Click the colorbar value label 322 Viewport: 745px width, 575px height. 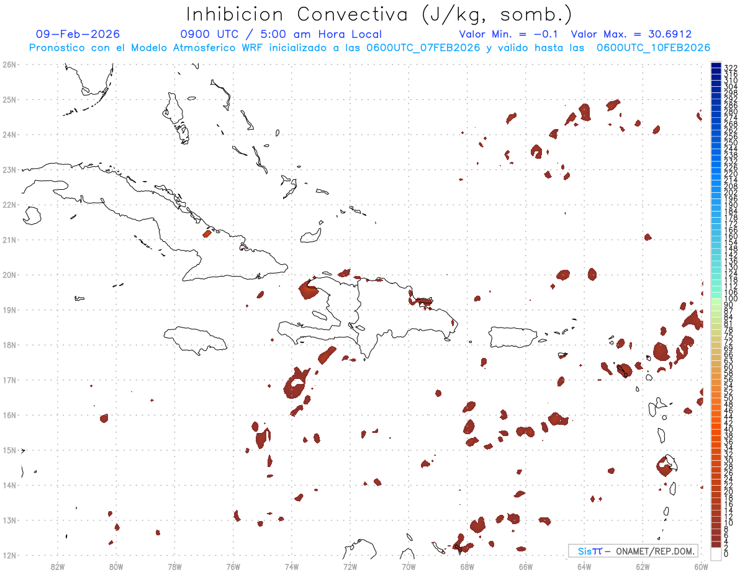click(731, 68)
